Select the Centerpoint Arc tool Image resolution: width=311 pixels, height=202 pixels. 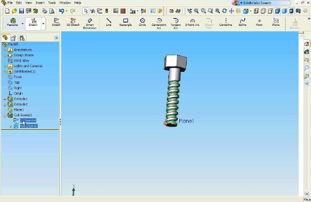(159, 24)
